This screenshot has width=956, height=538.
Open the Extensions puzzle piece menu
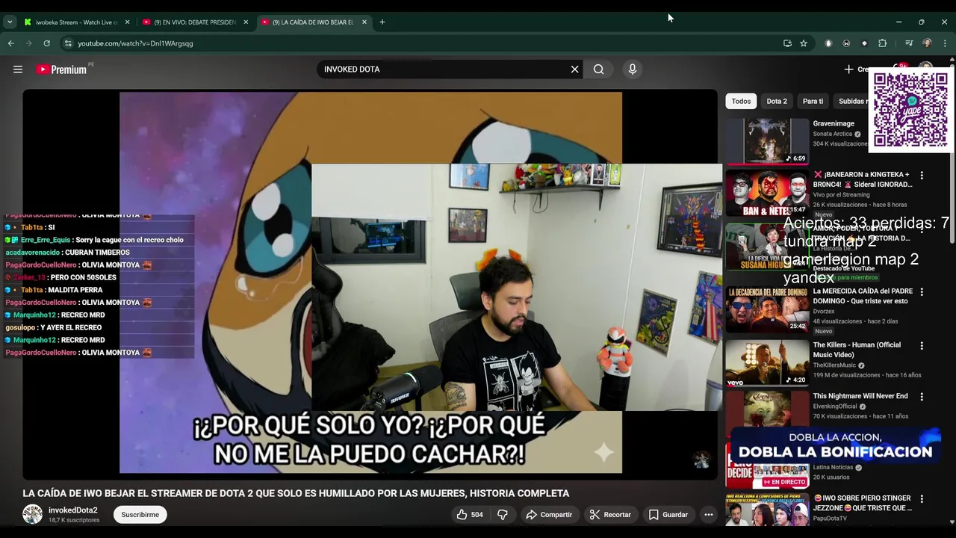(883, 43)
